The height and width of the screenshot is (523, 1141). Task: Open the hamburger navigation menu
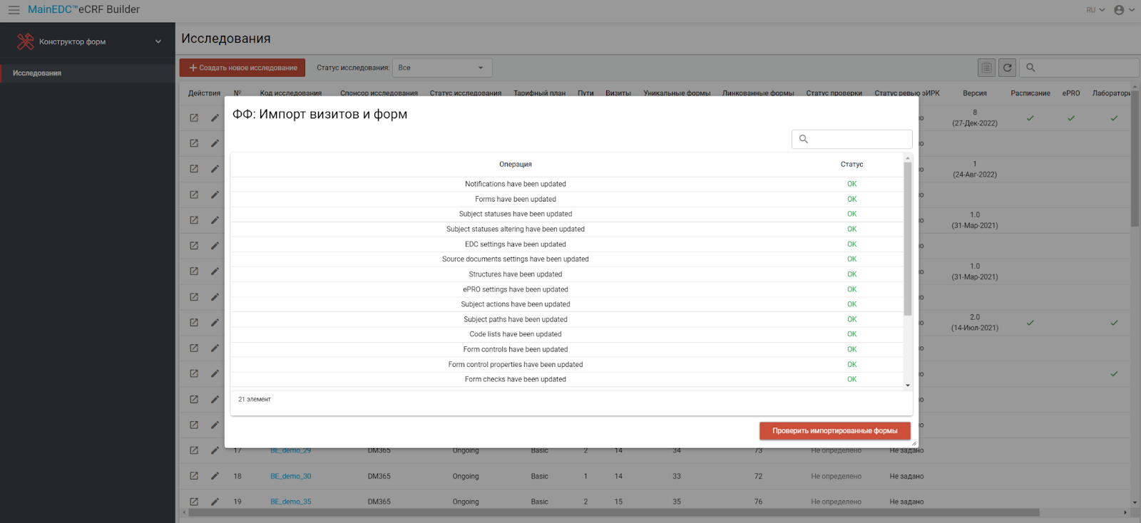(x=14, y=10)
